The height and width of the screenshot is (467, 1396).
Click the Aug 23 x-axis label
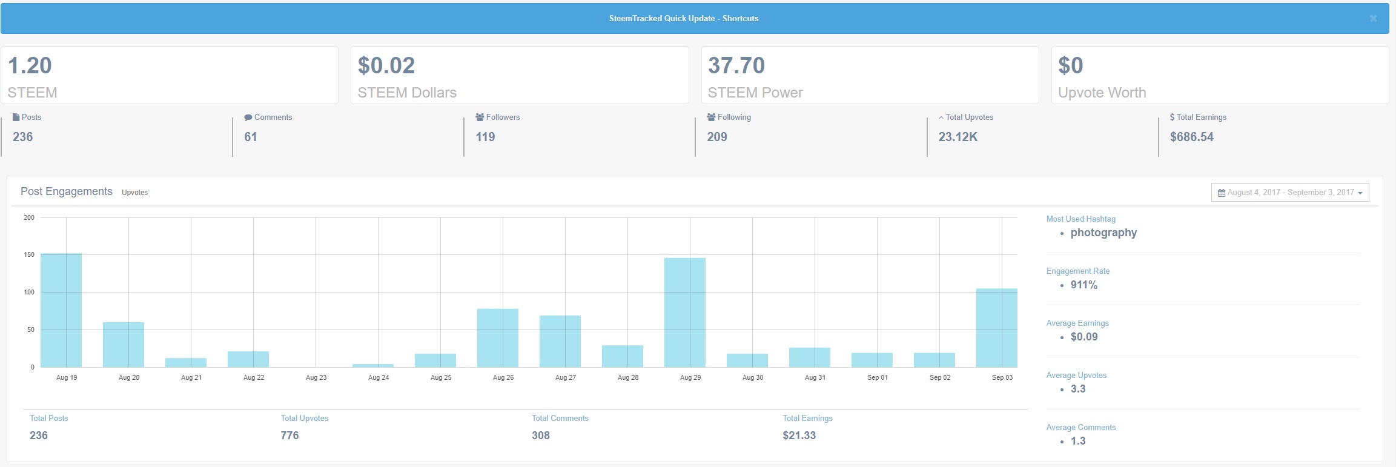coord(316,377)
